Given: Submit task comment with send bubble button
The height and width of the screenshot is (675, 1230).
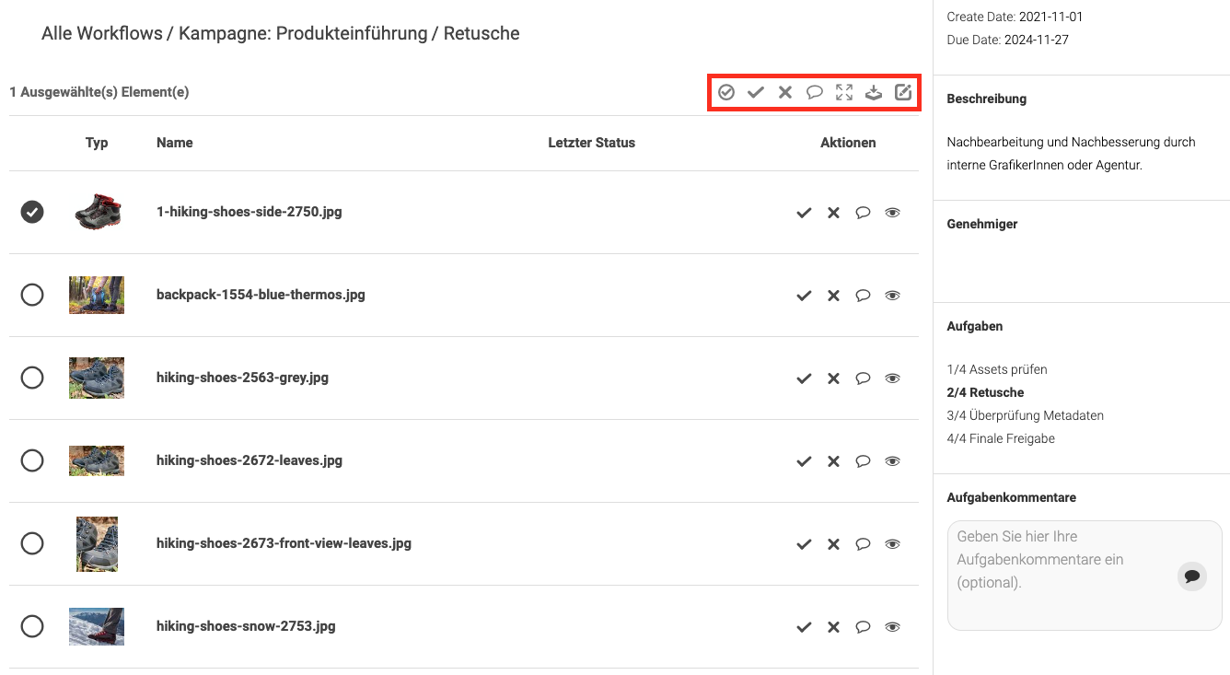Looking at the screenshot, I should [1192, 576].
